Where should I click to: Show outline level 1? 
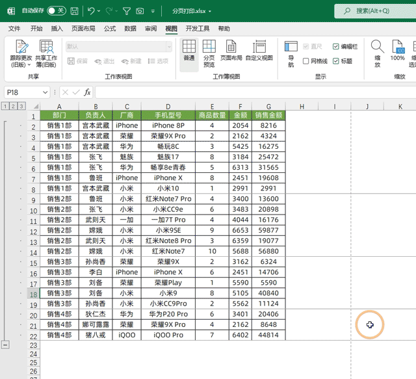5,106
